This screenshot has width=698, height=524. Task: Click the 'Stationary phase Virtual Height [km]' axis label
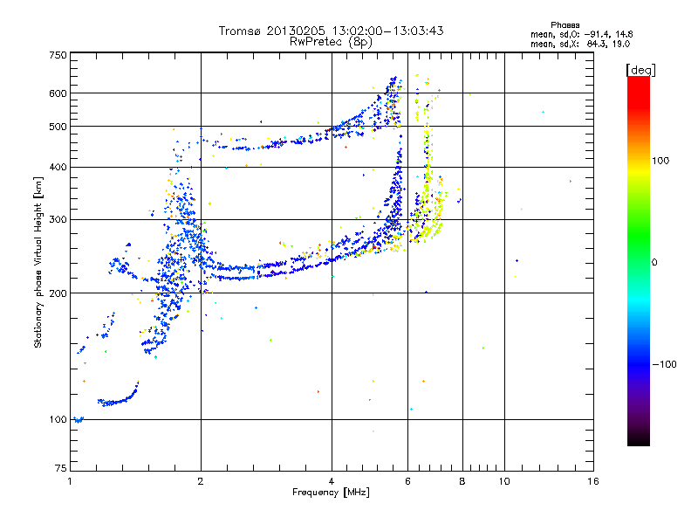click(x=38, y=262)
